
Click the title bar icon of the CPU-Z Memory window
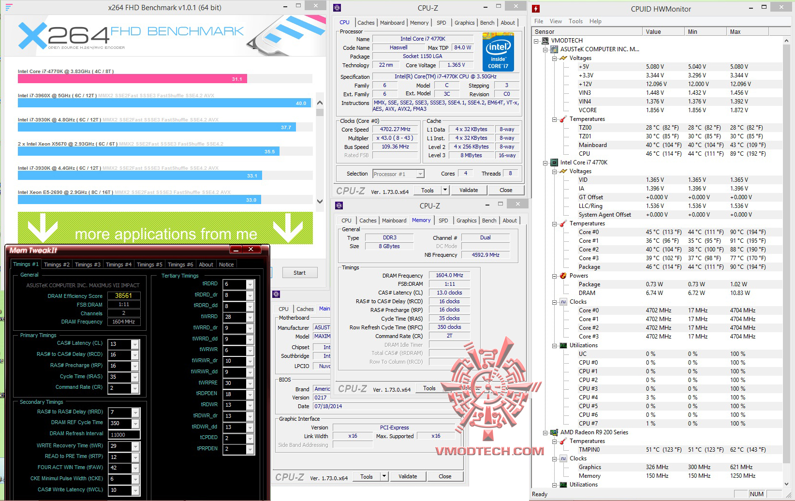pos(339,206)
